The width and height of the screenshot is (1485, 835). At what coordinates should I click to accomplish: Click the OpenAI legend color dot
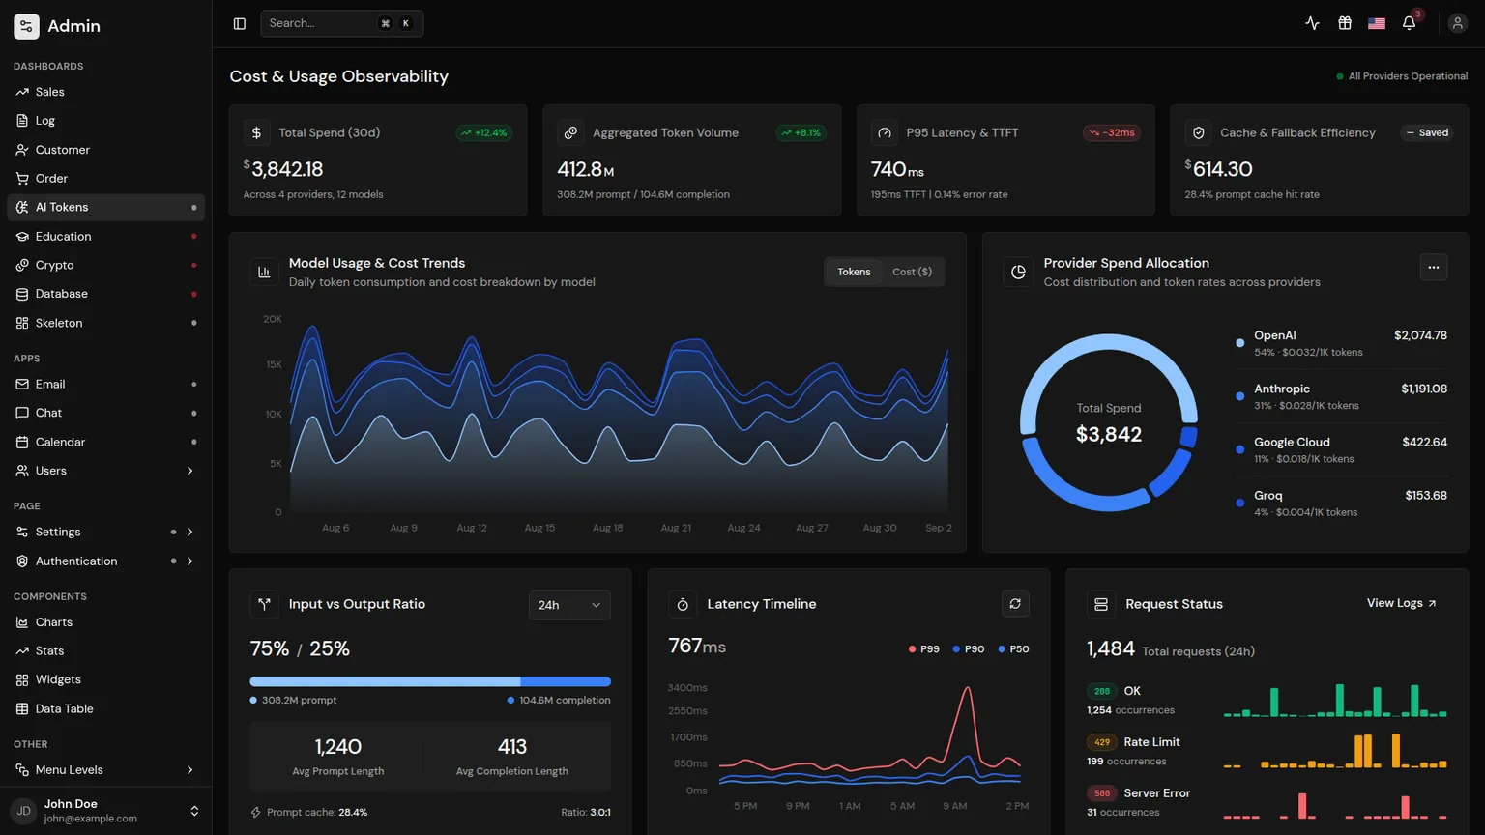pyautogui.click(x=1239, y=343)
